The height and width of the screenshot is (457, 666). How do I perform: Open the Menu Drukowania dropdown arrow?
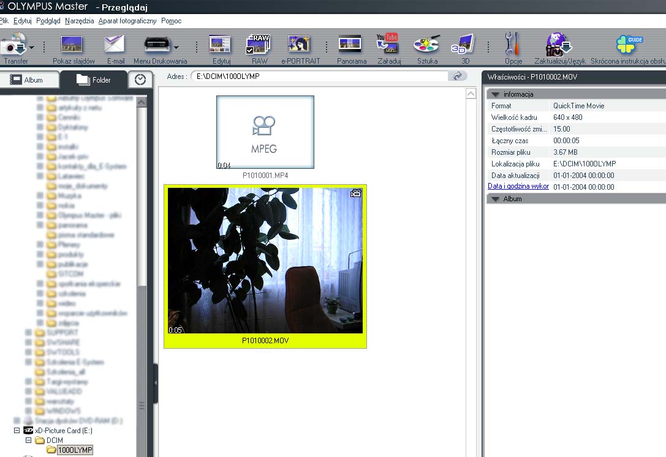pyautogui.click(x=177, y=47)
